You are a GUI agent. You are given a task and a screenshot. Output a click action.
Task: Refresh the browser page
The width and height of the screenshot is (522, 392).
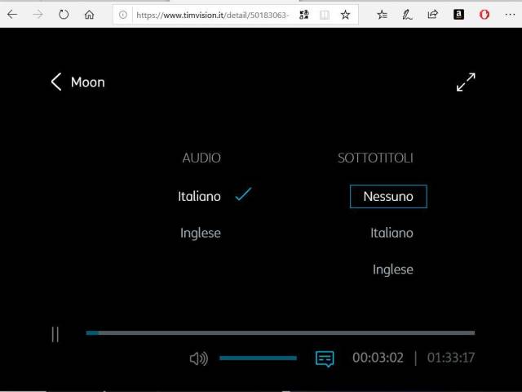(x=64, y=15)
